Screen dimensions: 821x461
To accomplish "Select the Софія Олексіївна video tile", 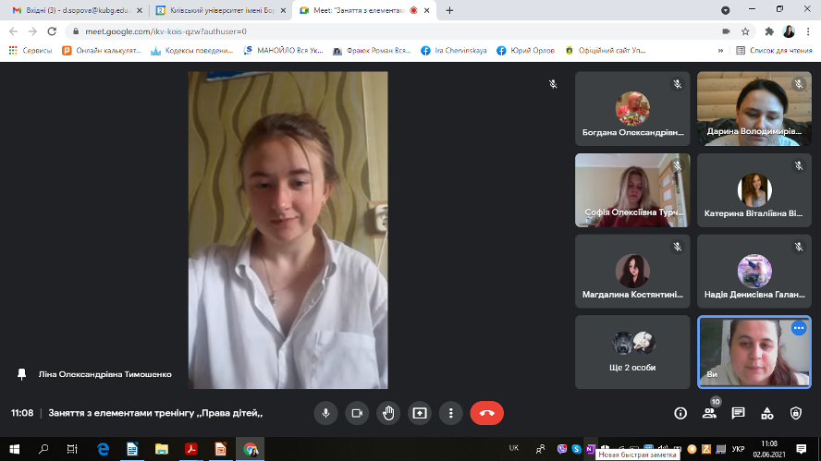I will tap(632, 190).
